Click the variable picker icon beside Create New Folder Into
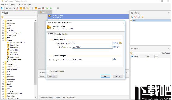Image resolution: width=172 pixels, height=100 pixels. [114, 43]
